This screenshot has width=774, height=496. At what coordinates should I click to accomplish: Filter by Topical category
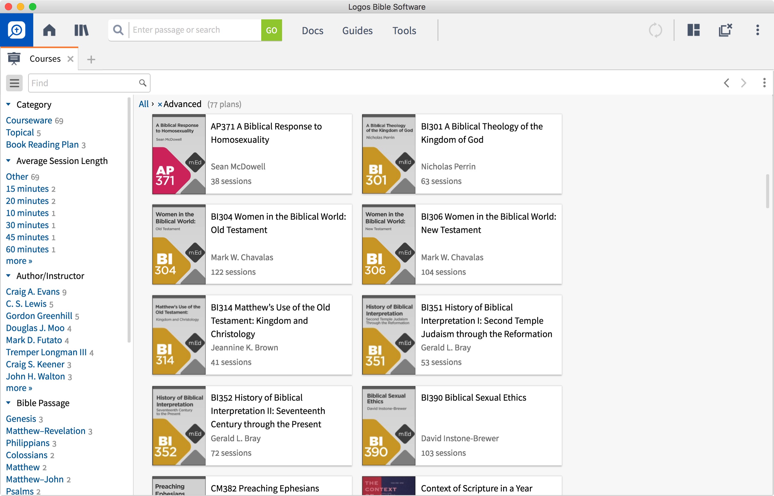[20, 133]
